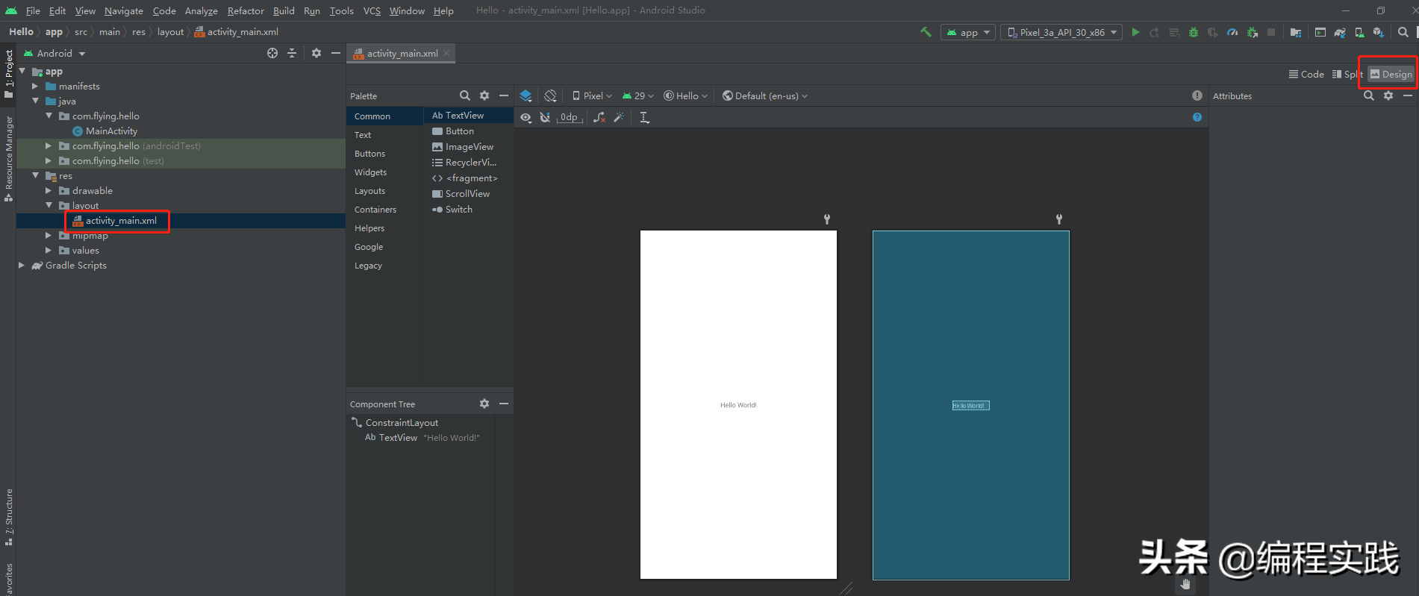Select Hello World text in blueprint view
The width and height of the screenshot is (1419, 596).
(x=970, y=405)
